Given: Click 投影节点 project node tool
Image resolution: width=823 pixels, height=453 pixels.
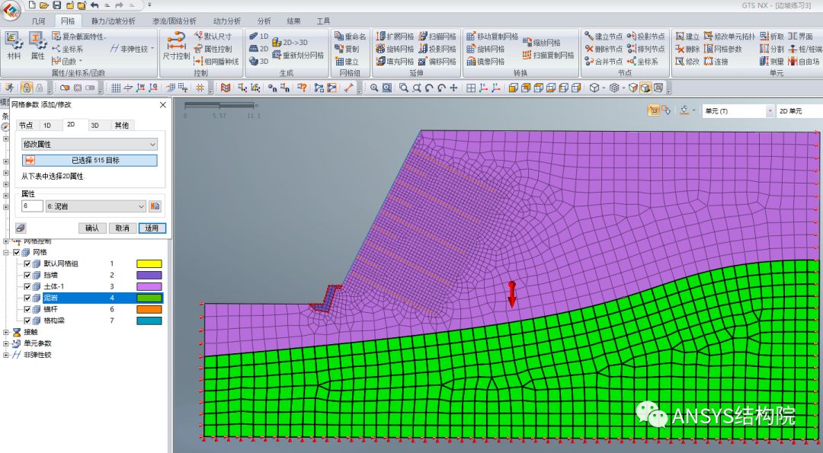Looking at the screenshot, I should (x=645, y=37).
